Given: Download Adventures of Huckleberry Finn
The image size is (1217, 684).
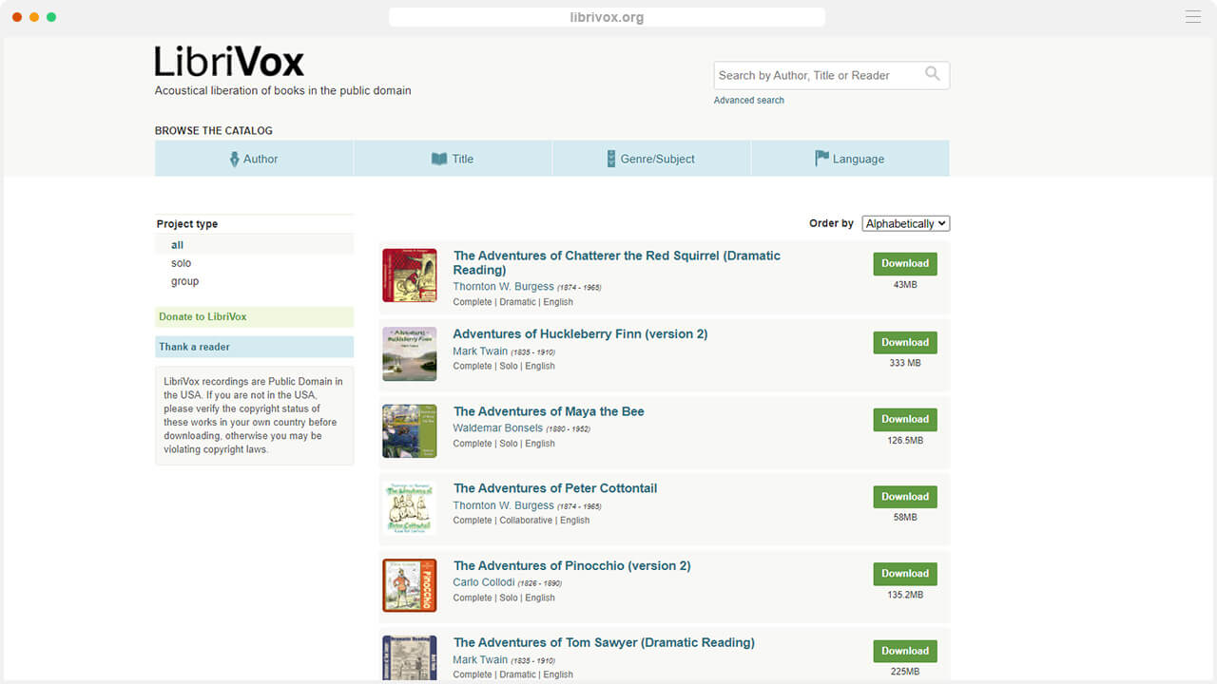Looking at the screenshot, I should click(904, 342).
